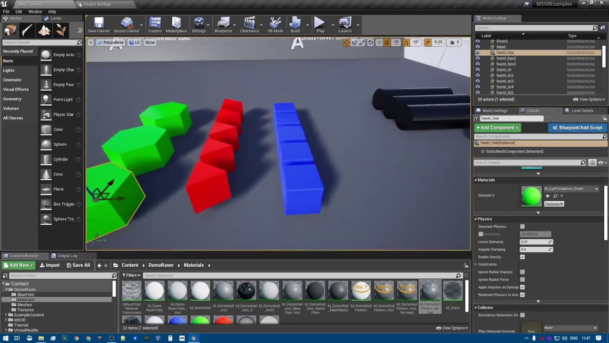The height and width of the screenshot is (343, 609).
Task: Click the Blueprints toolbar icon
Action: click(x=223, y=25)
